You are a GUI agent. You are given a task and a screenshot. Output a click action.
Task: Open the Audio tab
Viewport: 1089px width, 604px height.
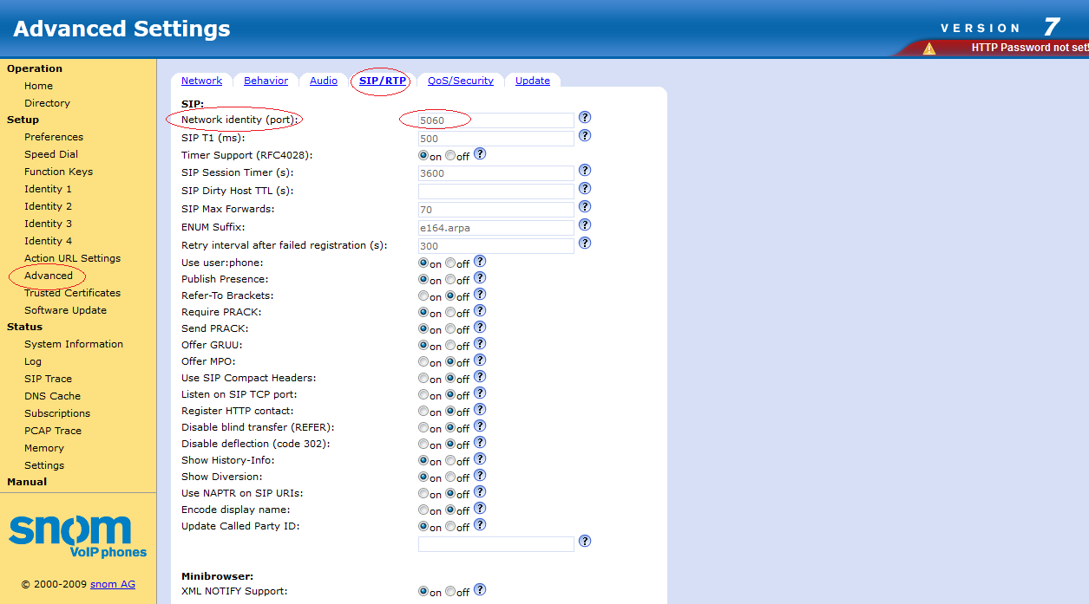324,81
